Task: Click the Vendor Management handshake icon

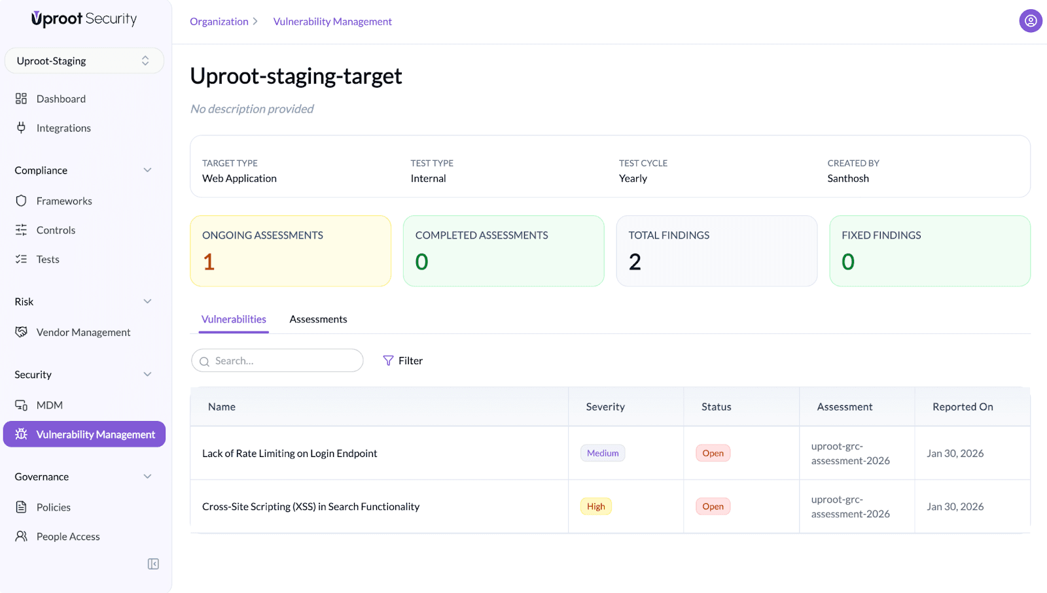Action: click(x=21, y=332)
